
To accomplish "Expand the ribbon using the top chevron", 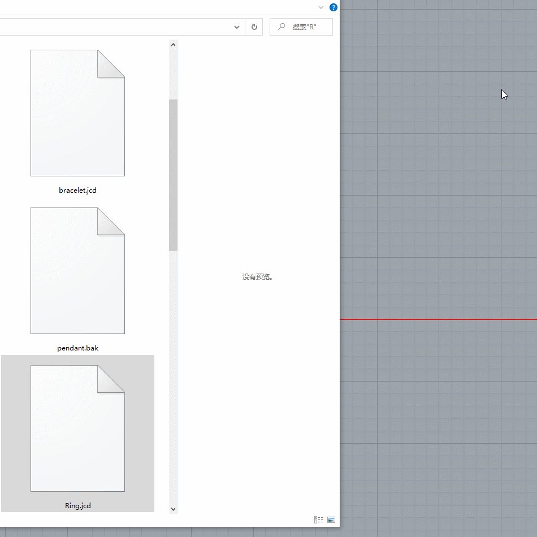I will (321, 7).
